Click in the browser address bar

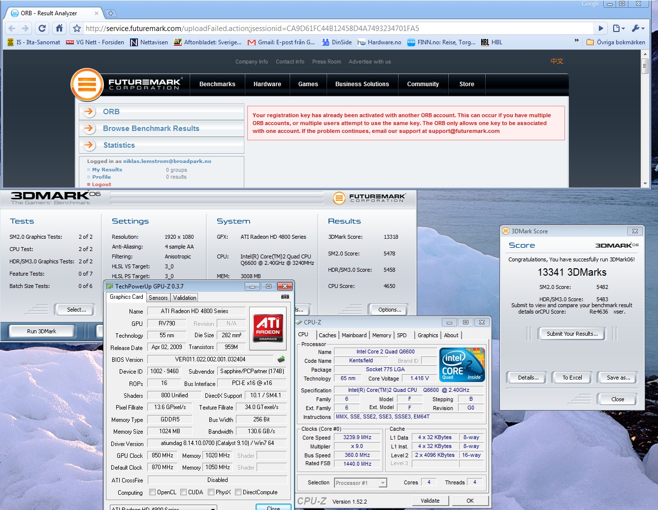point(337,29)
